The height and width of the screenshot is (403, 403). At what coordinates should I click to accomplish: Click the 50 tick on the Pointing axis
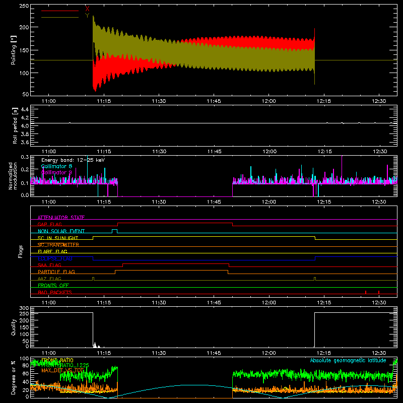26,94
